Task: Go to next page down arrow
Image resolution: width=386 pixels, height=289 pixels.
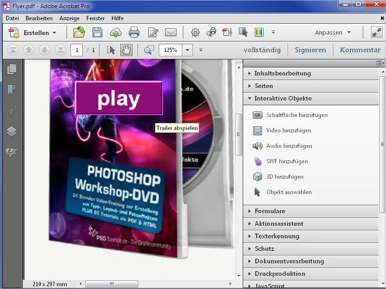Action: 44,50
